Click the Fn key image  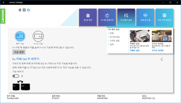(16, 87)
